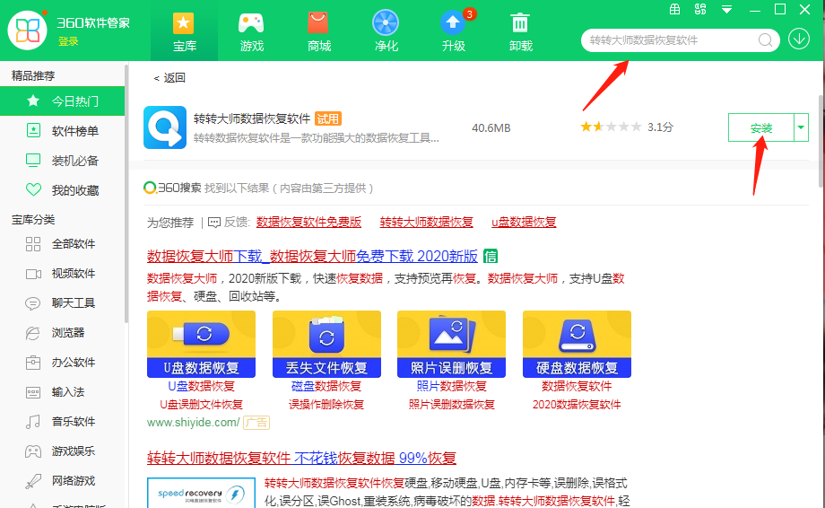
Task: Open 转转大师数据恢复软件 不花钱恢复数据 result
Action: [x=301, y=458]
